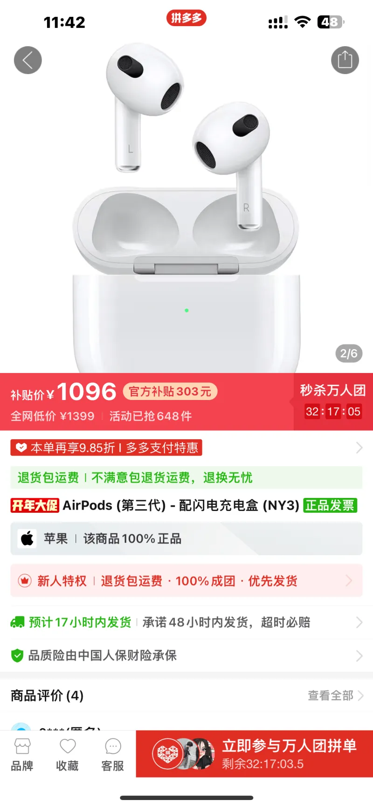Expand the 48小时内发货 shipping row chevron

click(359, 622)
